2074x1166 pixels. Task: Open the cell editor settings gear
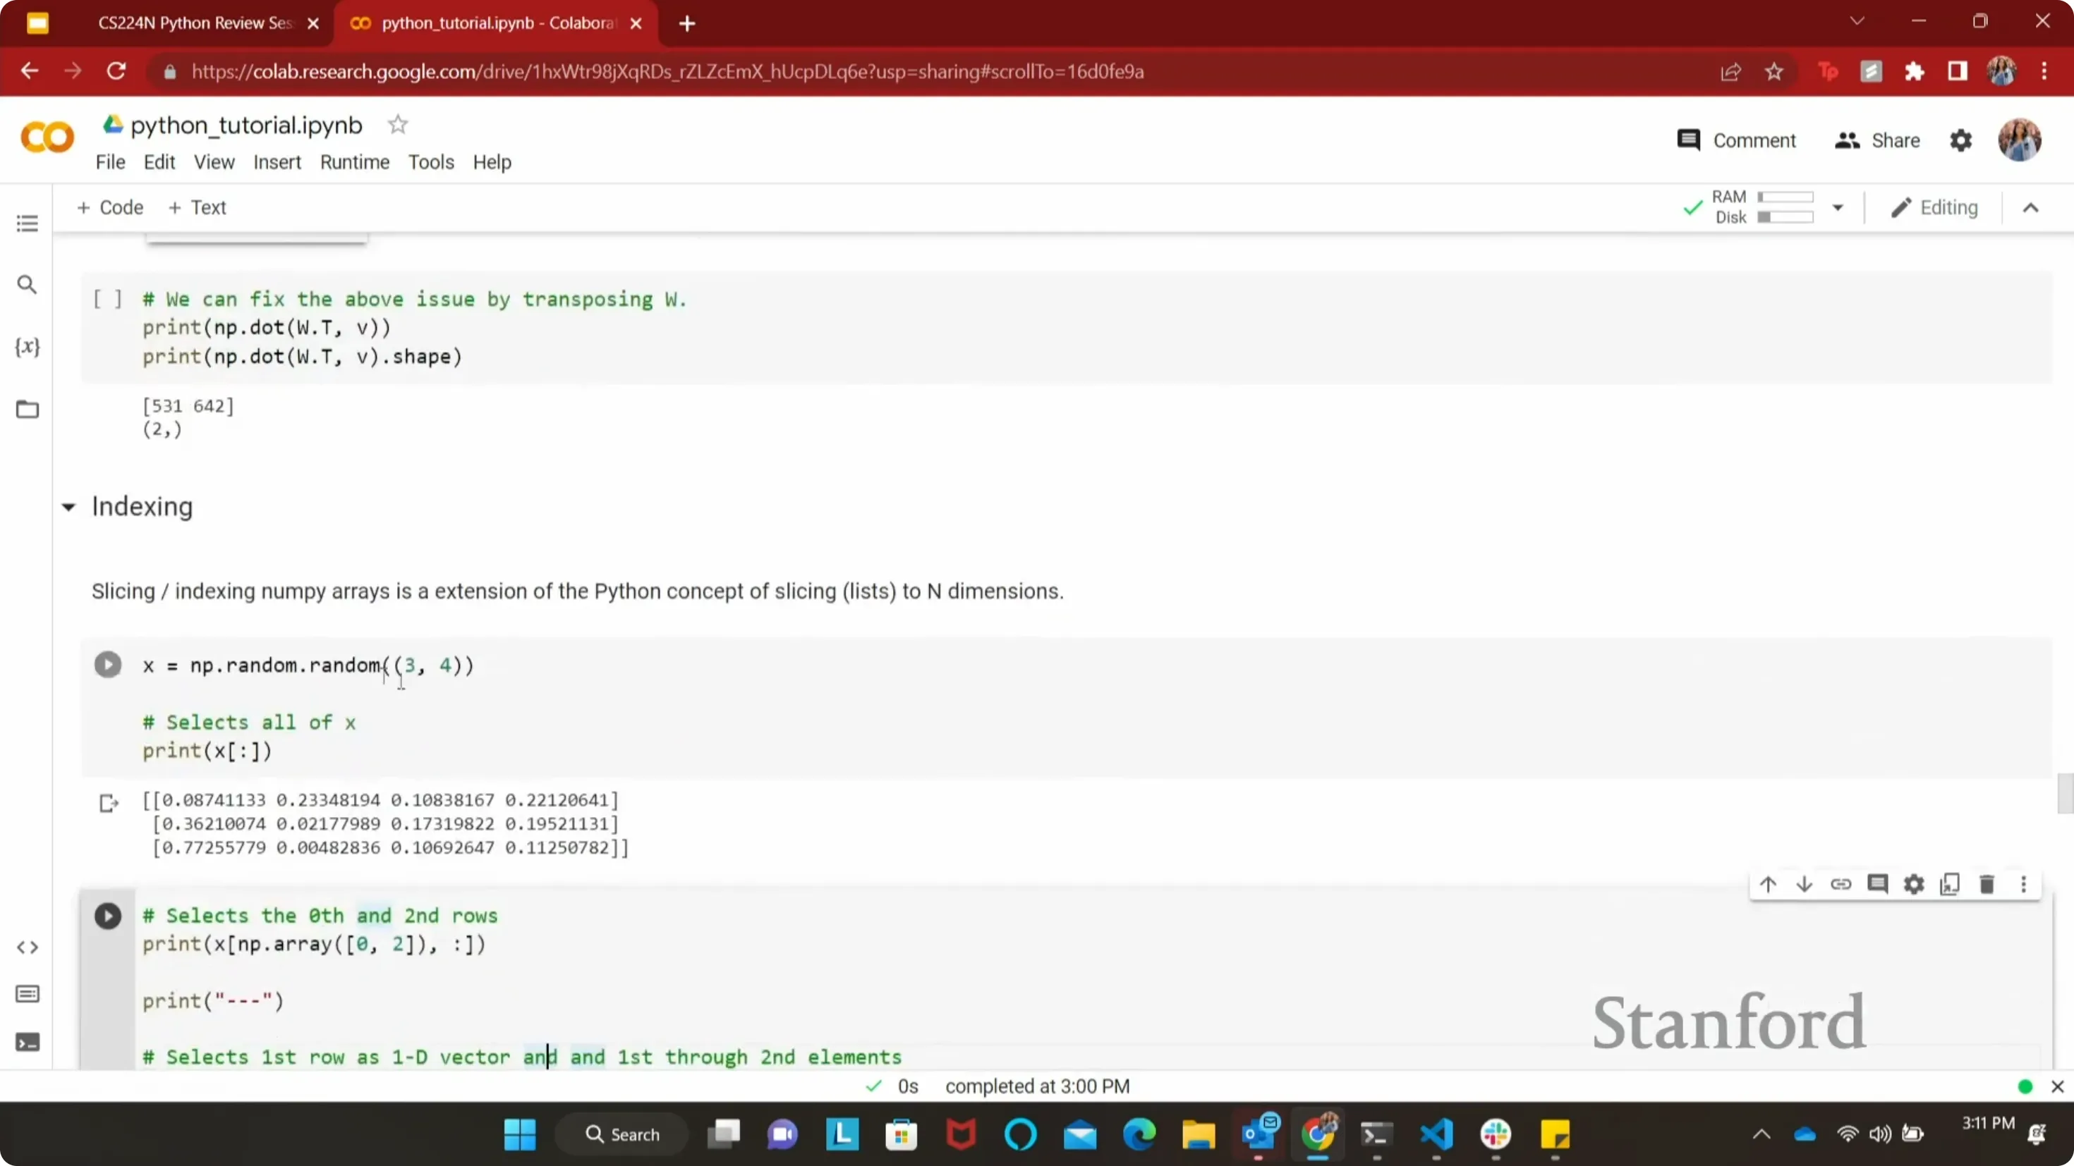pyautogui.click(x=1914, y=884)
